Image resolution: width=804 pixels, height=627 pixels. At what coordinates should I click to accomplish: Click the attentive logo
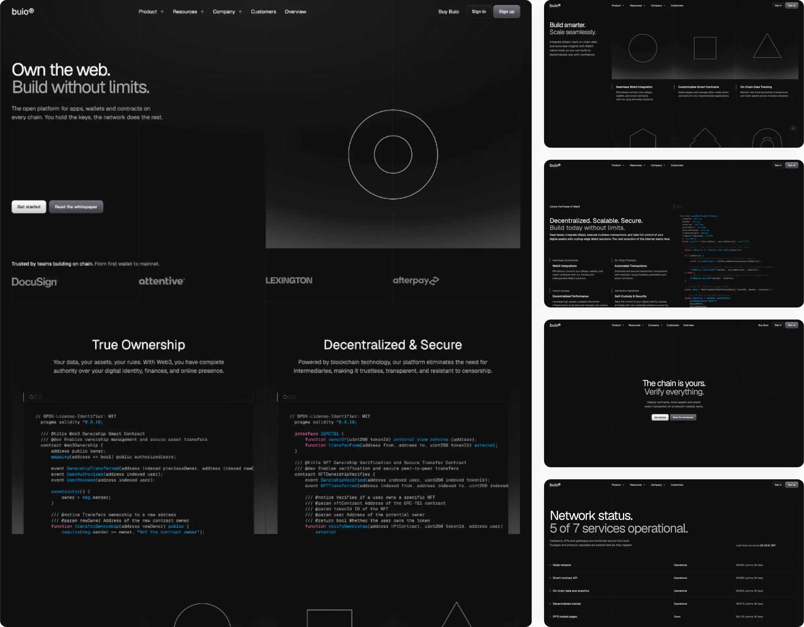pyautogui.click(x=161, y=281)
